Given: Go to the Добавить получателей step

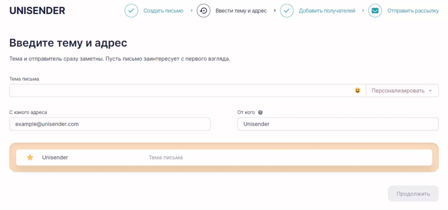Looking at the screenshot, I should (327, 11).
